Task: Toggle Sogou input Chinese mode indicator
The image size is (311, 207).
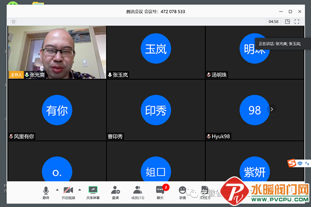Action: 300,163
